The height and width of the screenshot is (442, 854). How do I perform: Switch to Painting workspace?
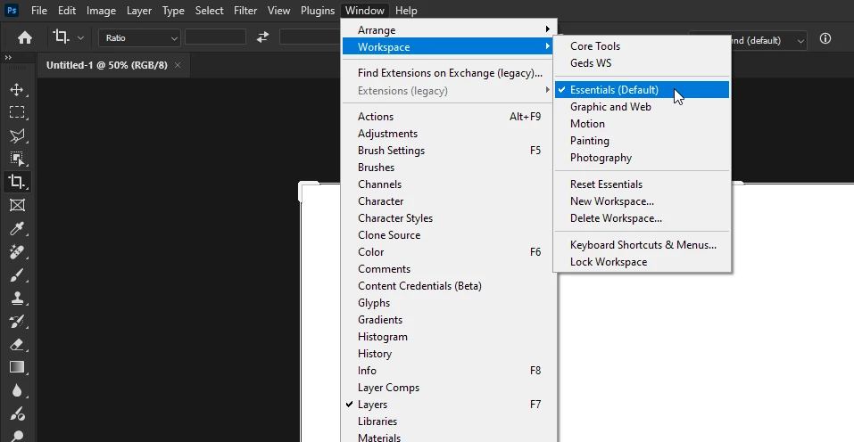point(642,141)
